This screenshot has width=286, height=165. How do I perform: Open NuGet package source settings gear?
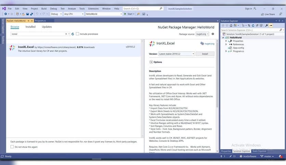tap(213, 34)
